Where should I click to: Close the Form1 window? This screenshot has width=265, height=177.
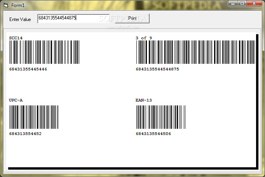(x=254, y=4)
